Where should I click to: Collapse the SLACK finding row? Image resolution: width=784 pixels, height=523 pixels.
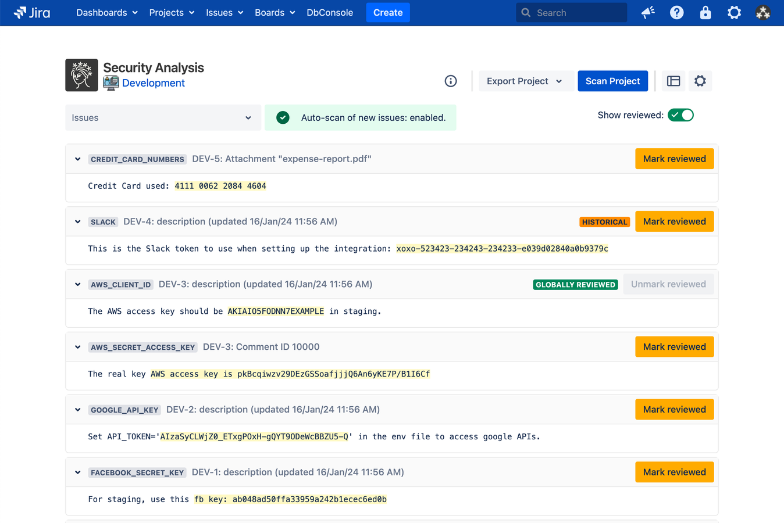tap(78, 221)
